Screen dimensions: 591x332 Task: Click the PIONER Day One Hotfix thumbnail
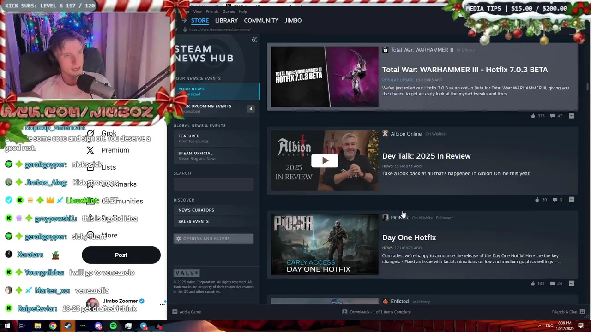click(x=325, y=244)
